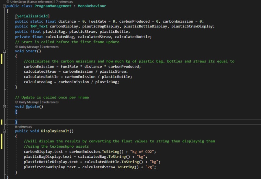Click the 'plasticBottleDisplay.text' assignment line
This screenshot has height=179, width=261.
point(92,162)
